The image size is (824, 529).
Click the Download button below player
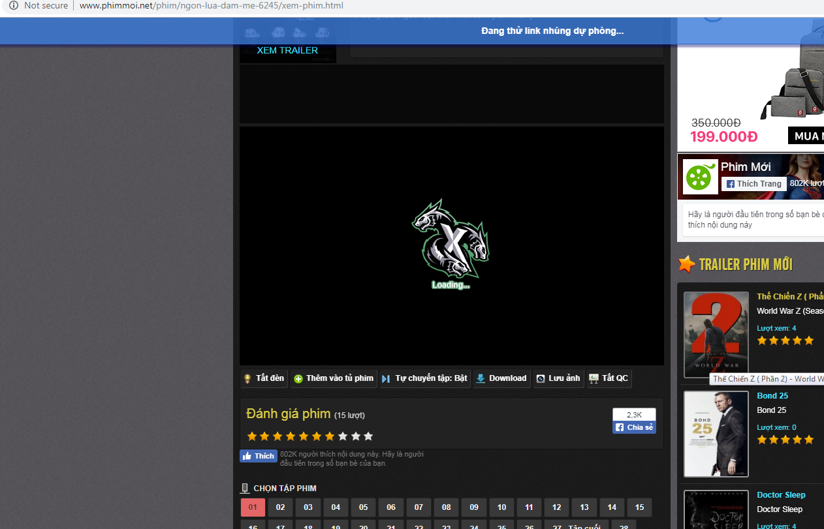[x=501, y=378]
